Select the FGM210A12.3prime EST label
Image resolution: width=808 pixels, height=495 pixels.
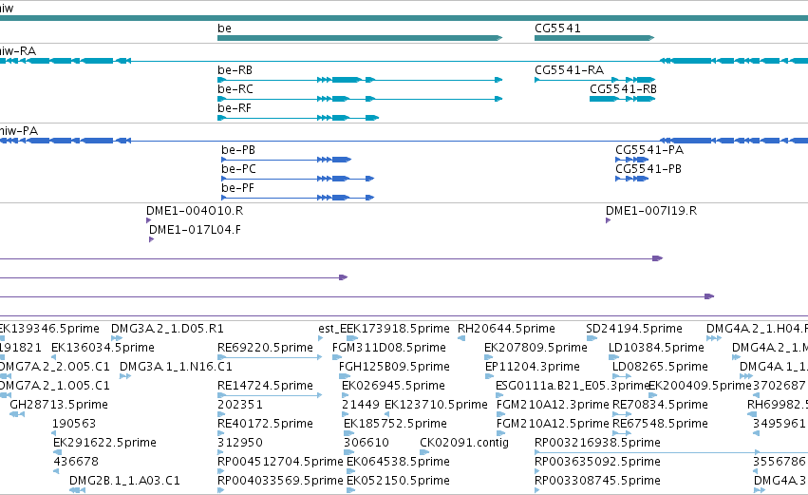pos(553,405)
